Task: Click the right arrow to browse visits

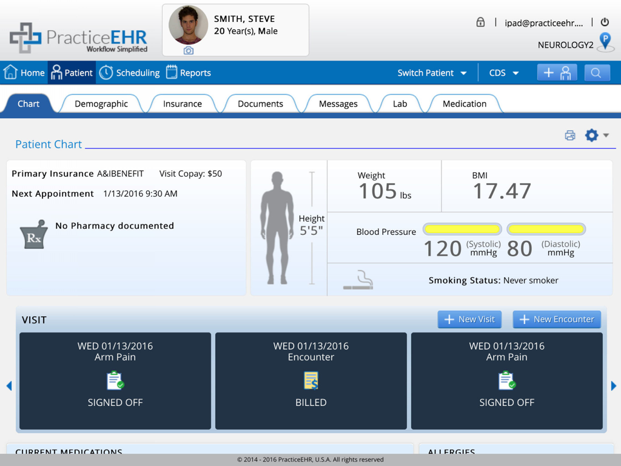Action: (x=614, y=385)
